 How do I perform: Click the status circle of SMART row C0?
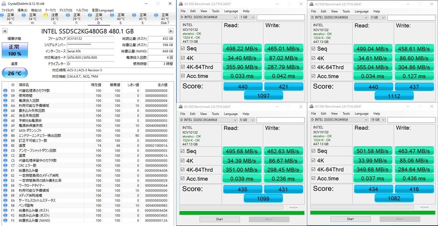pos(5,150)
